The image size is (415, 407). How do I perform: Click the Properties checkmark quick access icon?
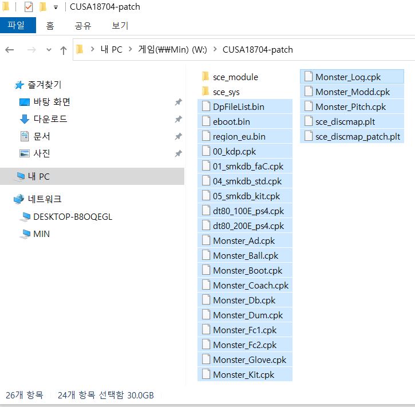29,7
